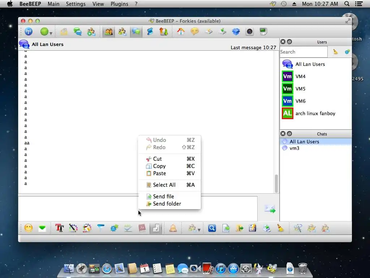Viewport: 370px width, 278px height.
Task: Click the print chat printer icon
Action: [267, 228]
